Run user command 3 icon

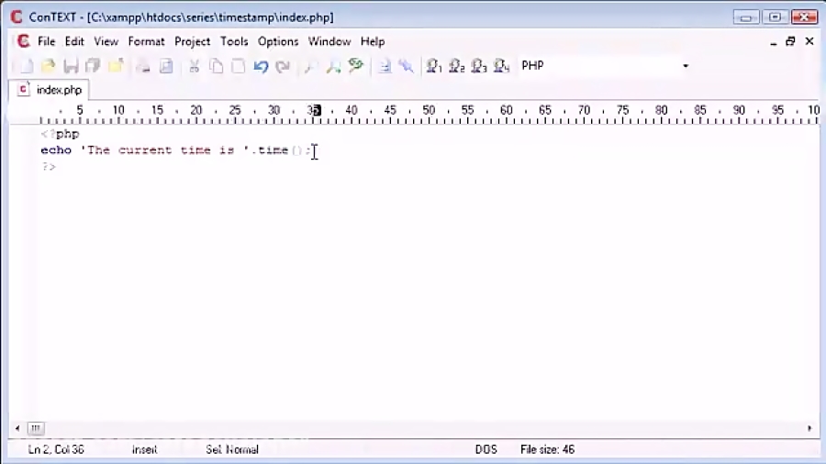479,66
